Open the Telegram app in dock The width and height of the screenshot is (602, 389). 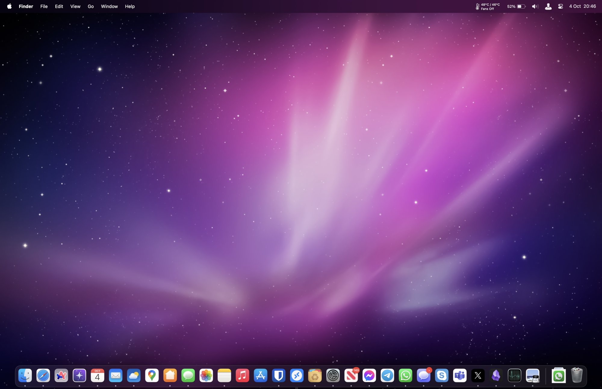[387, 375]
